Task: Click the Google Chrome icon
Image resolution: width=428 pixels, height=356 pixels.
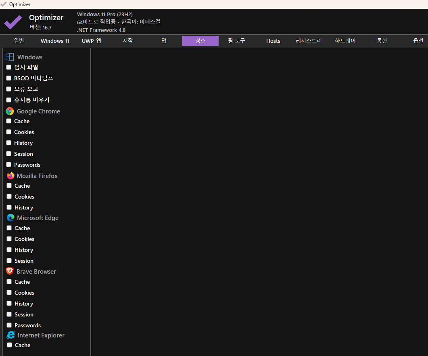Action: pos(10,111)
